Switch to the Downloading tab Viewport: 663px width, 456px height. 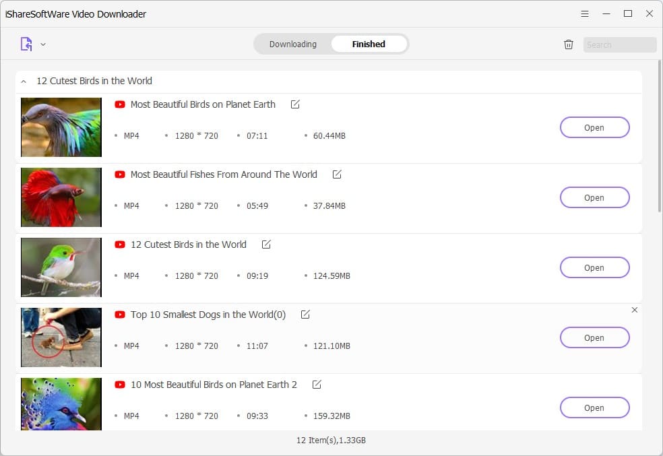292,44
